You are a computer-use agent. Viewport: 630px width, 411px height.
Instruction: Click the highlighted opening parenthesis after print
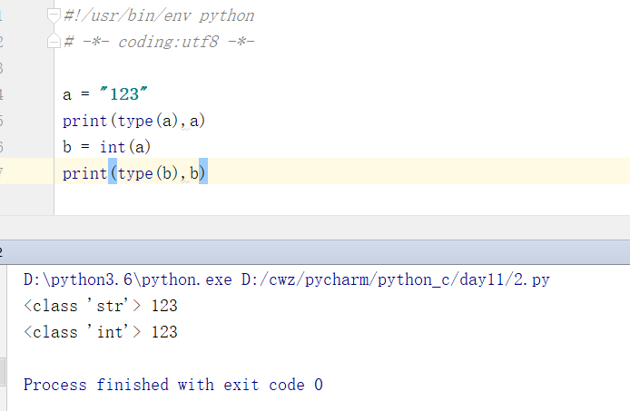[x=113, y=173]
